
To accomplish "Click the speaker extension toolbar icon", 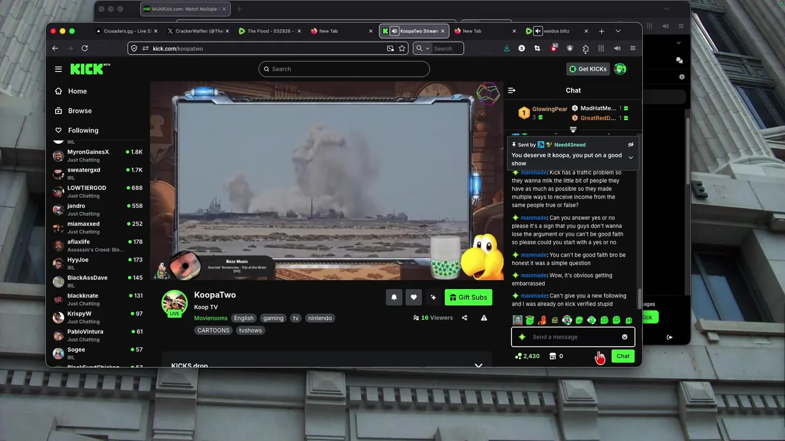I will pos(617,48).
